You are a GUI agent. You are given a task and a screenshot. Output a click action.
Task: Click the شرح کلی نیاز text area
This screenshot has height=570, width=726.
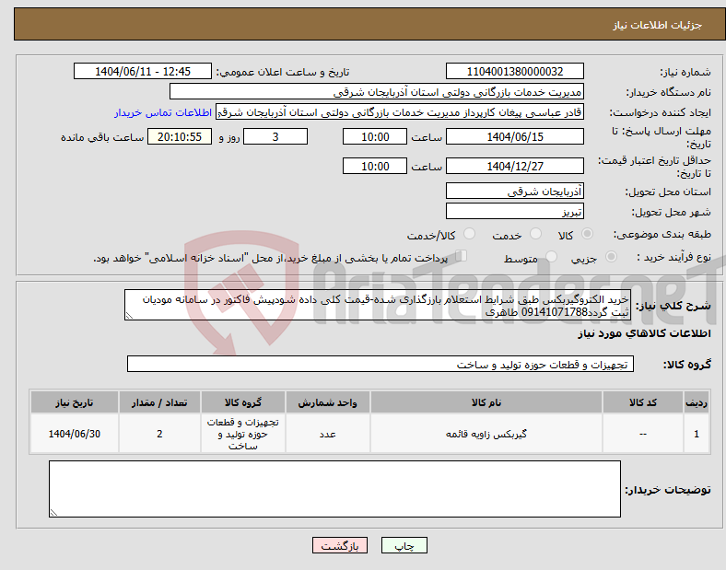pos(378,305)
